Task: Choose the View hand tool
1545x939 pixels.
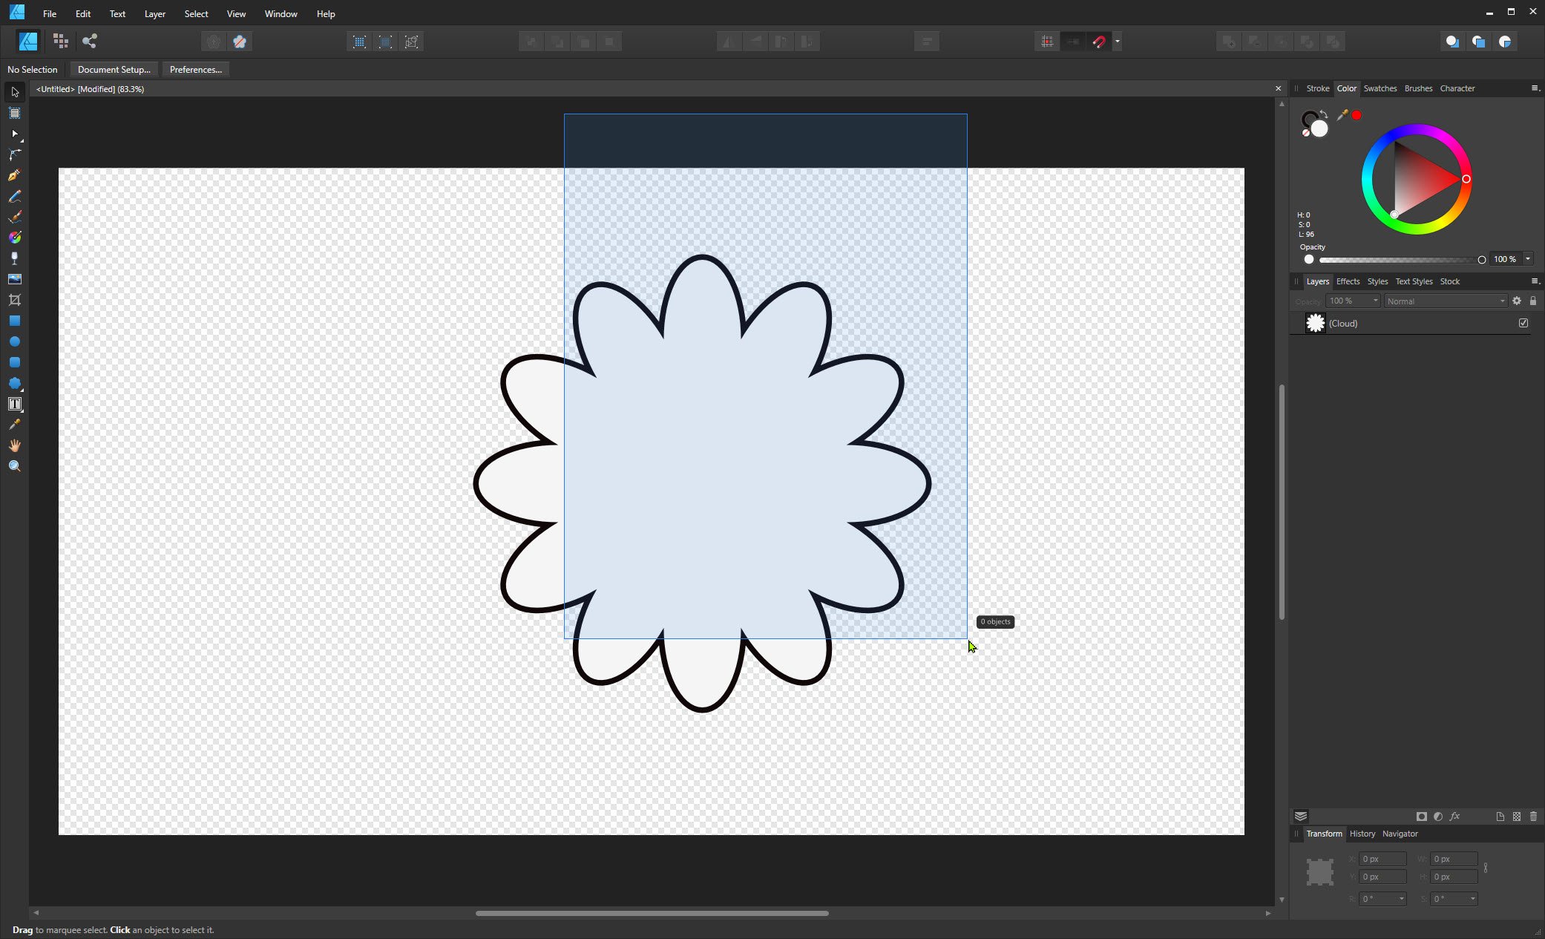Action: pyautogui.click(x=15, y=445)
